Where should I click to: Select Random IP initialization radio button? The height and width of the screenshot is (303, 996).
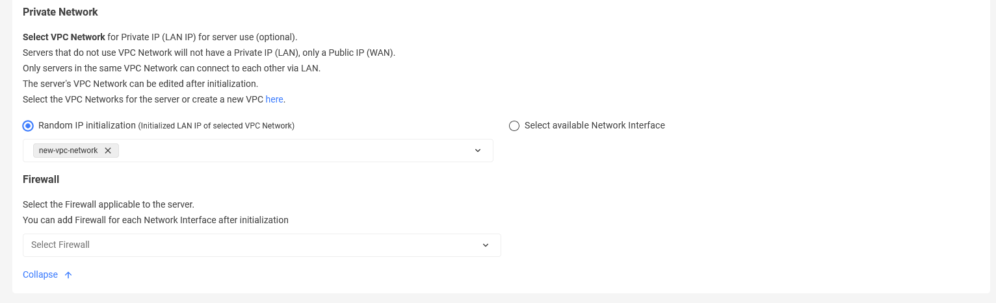coord(28,126)
